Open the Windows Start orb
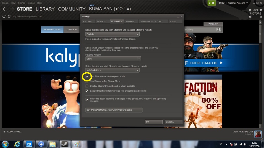This screenshot has height=148, width=264. [x=5, y=144]
